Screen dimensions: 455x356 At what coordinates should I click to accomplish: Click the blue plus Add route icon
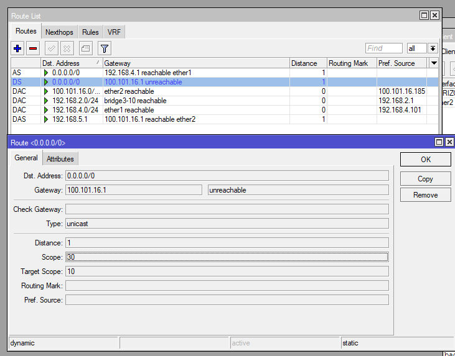[18, 48]
